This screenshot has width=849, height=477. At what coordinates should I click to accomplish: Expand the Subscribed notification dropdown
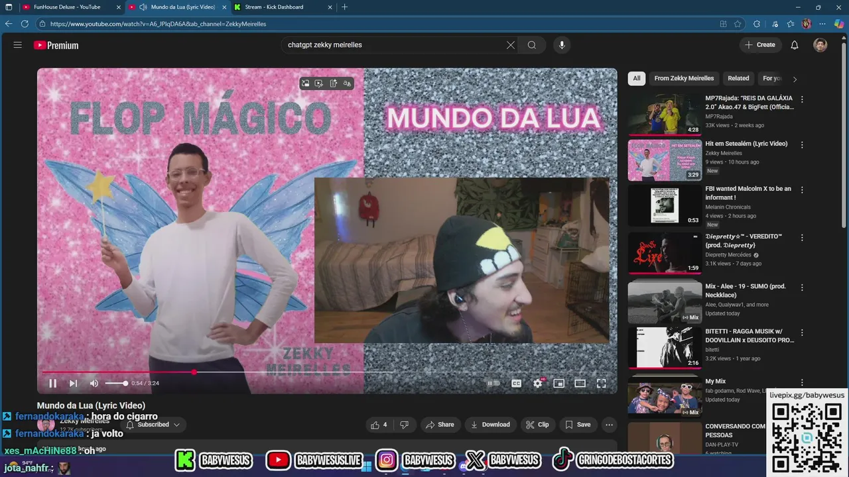point(153,425)
